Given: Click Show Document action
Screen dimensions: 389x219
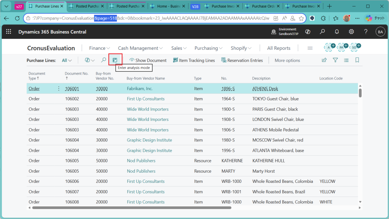Looking at the screenshot, I should [x=148, y=60].
